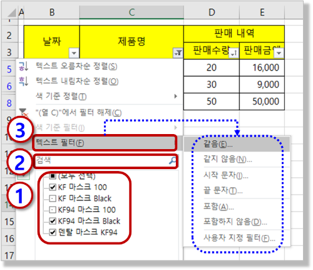This screenshot has height=270, width=313.
Task: Click cell with quantity 50
Action: 212,101
